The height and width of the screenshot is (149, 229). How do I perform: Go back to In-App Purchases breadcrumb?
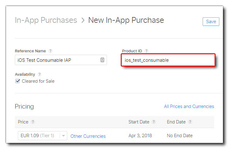(x=46, y=20)
